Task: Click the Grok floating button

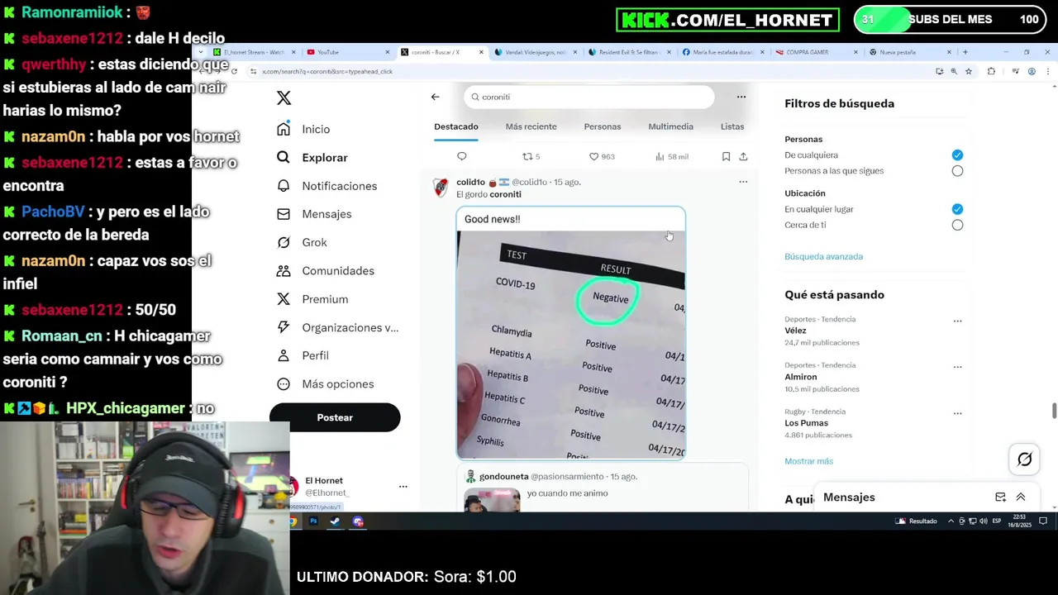Action: click(1024, 459)
